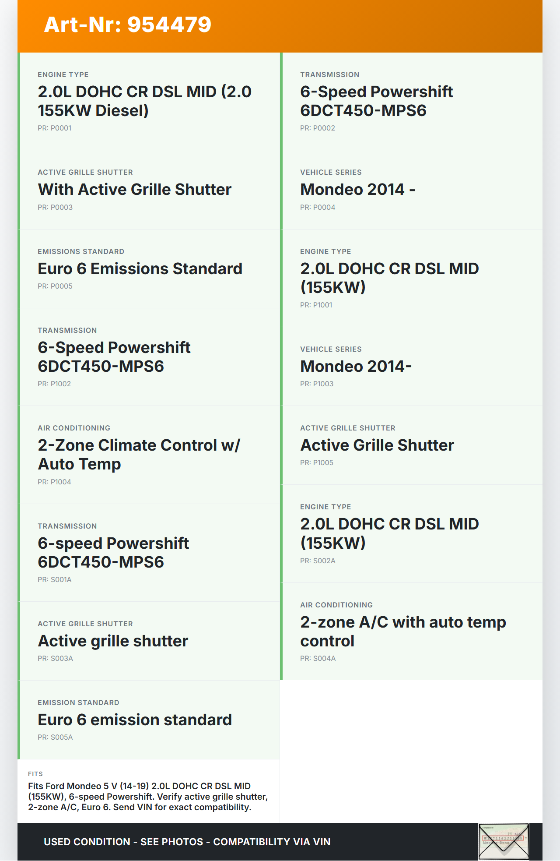Screen dimensions: 560x861
Task: Select the Active grille shutter card PR: S003A
Action: pyautogui.click(x=149, y=641)
